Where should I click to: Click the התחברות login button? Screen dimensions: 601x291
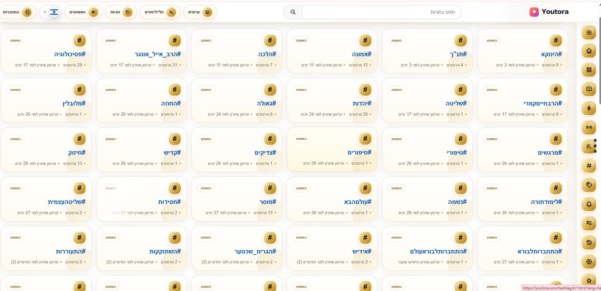(x=18, y=12)
